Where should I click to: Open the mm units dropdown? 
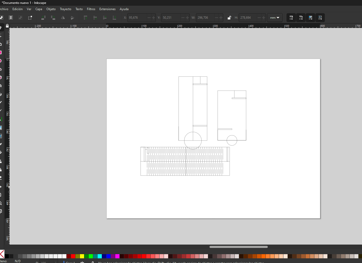pyautogui.click(x=275, y=18)
